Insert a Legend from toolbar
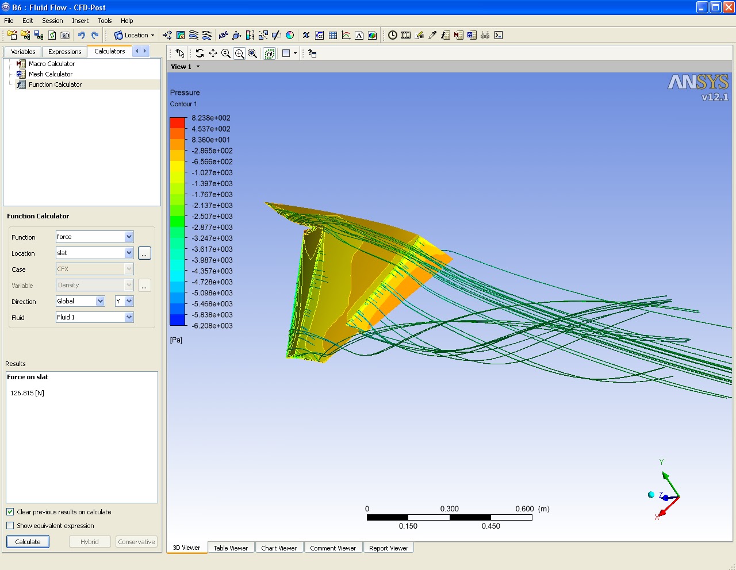The image size is (736, 570). coord(250,35)
